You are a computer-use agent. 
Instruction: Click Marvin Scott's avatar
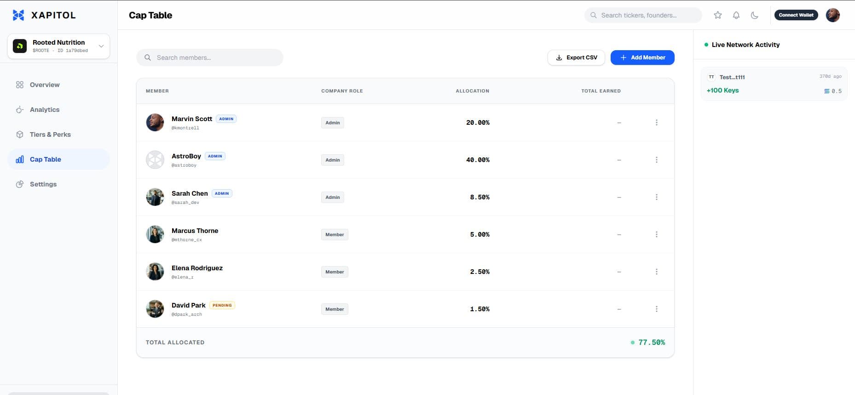pyautogui.click(x=155, y=122)
